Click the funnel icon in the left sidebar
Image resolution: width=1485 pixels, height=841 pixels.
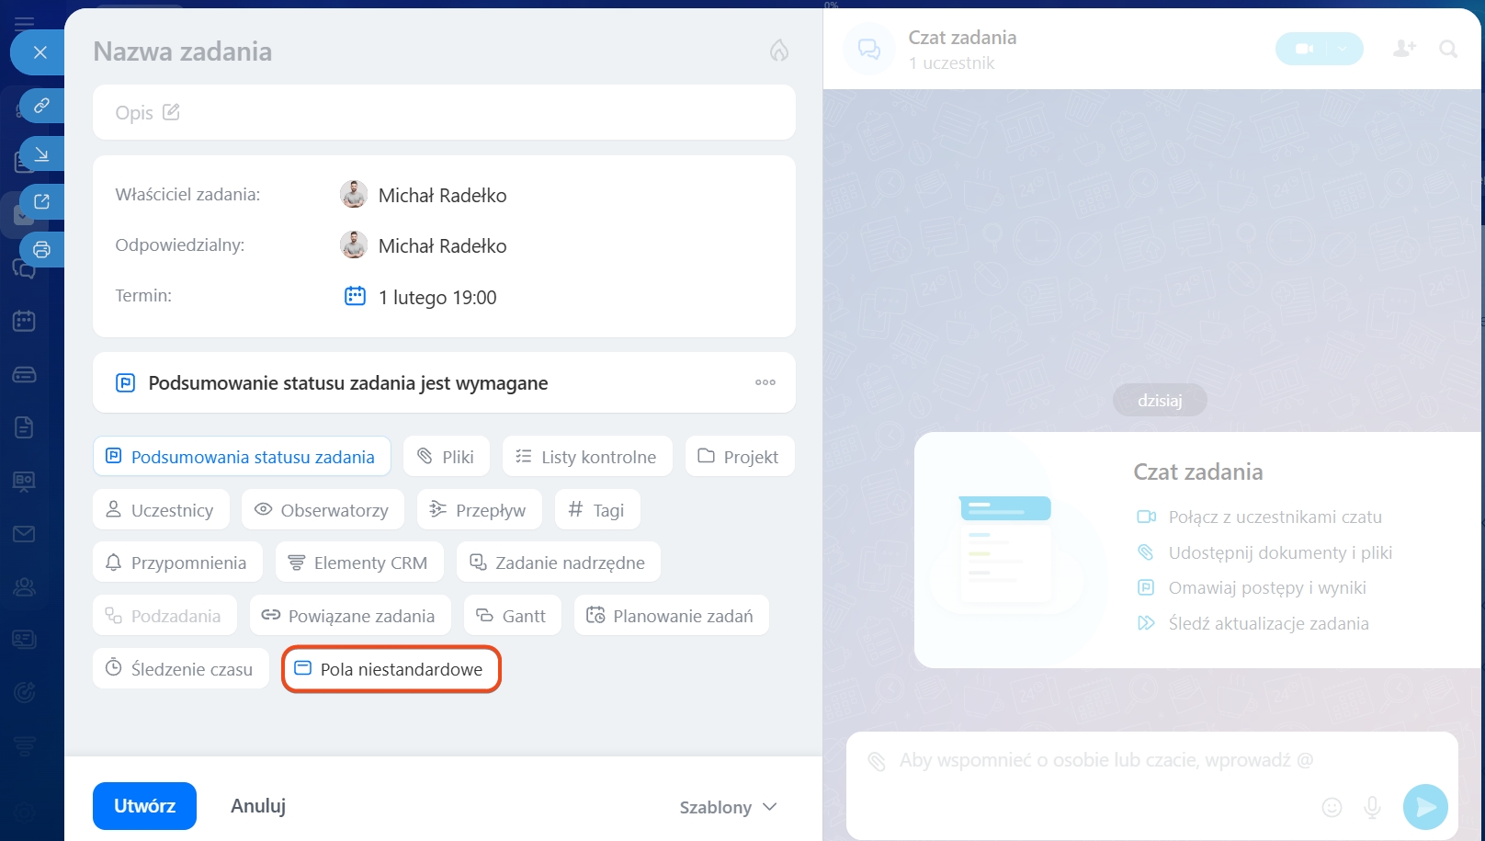point(24,746)
